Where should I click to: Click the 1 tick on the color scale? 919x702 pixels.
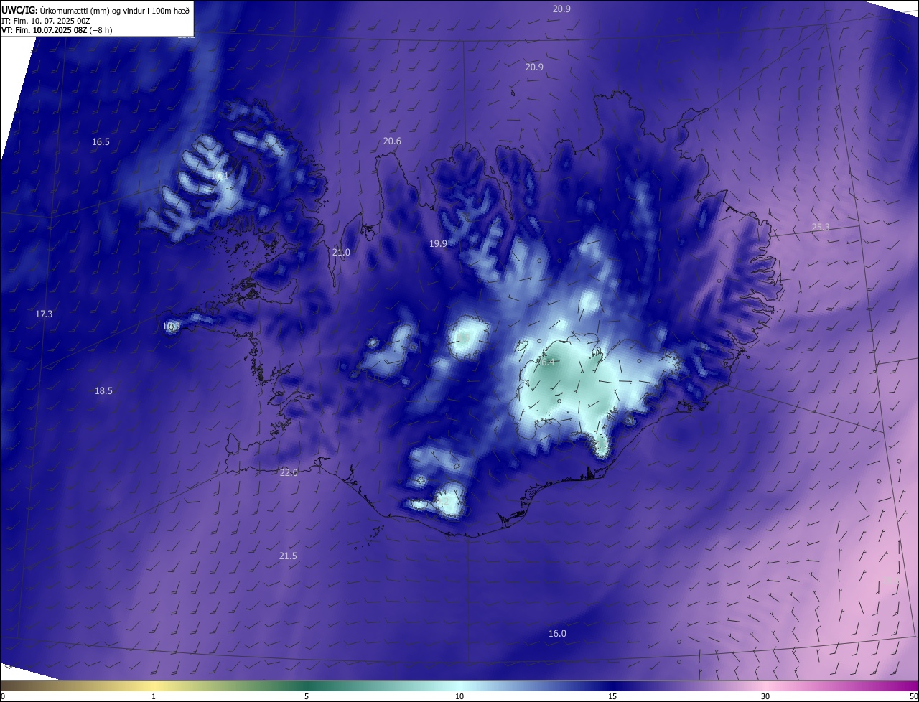(154, 696)
